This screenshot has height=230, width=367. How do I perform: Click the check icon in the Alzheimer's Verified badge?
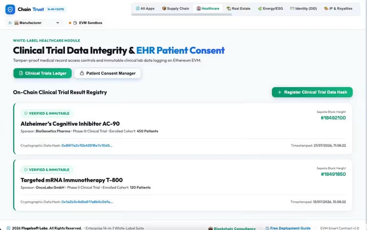pos(26,113)
